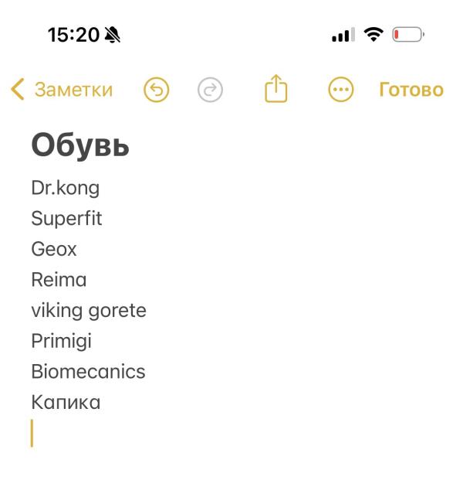Tap the Primigi entry
The height and width of the screenshot is (480, 463).
click(x=62, y=341)
